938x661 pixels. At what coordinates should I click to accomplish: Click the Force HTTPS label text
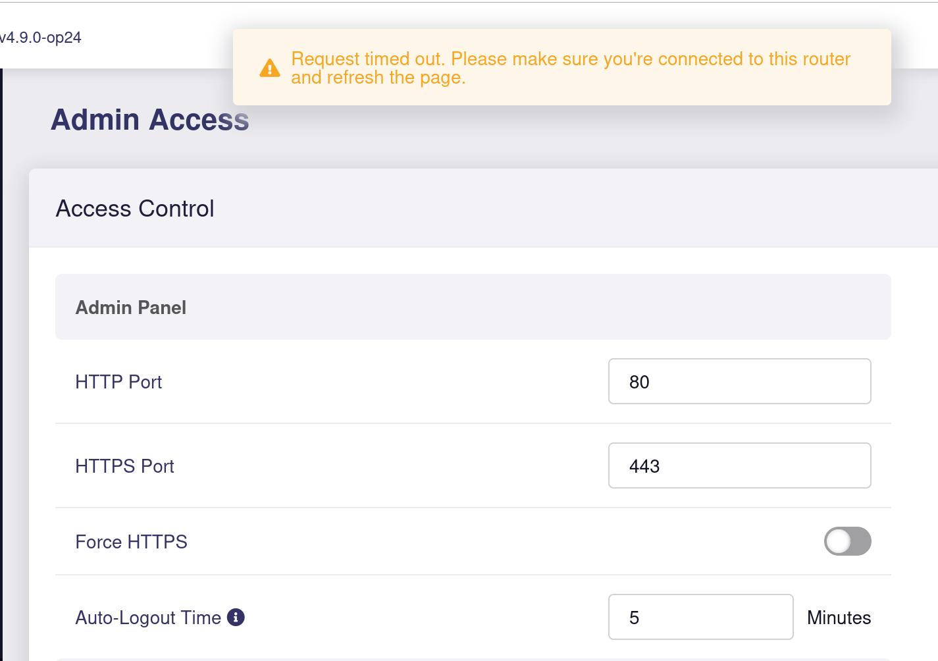click(x=131, y=542)
